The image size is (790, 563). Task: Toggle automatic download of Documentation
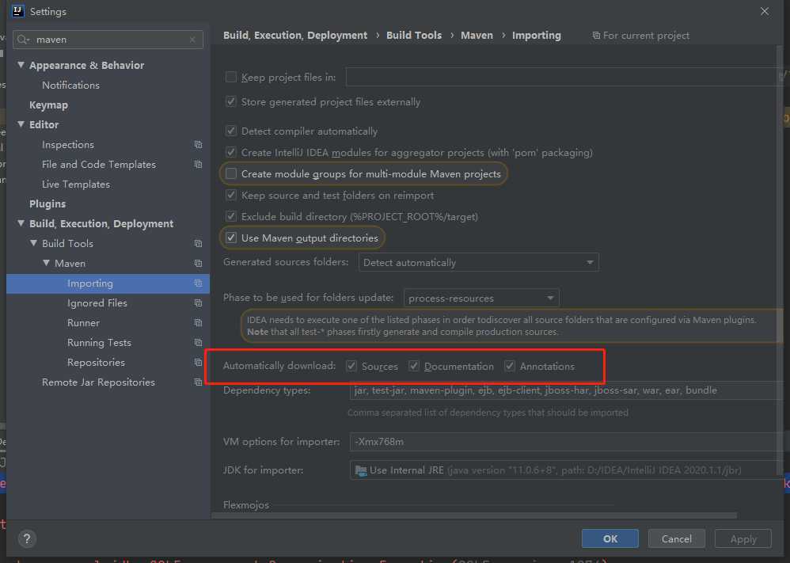(x=414, y=366)
